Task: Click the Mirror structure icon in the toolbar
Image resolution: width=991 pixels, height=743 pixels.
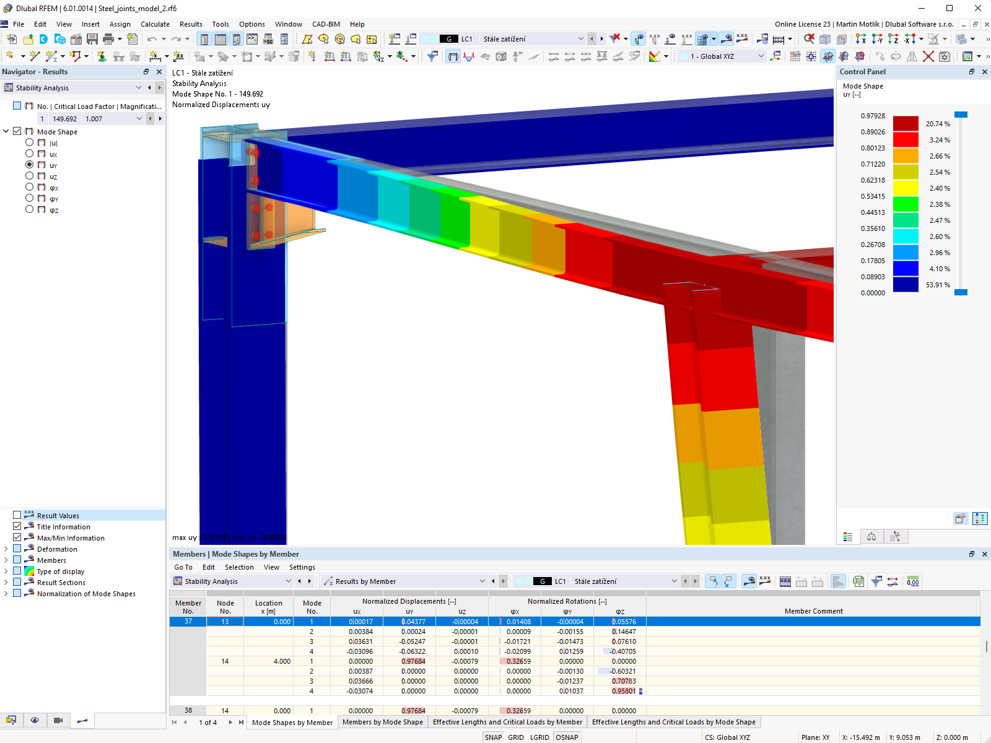Action: (x=910, y=56)
